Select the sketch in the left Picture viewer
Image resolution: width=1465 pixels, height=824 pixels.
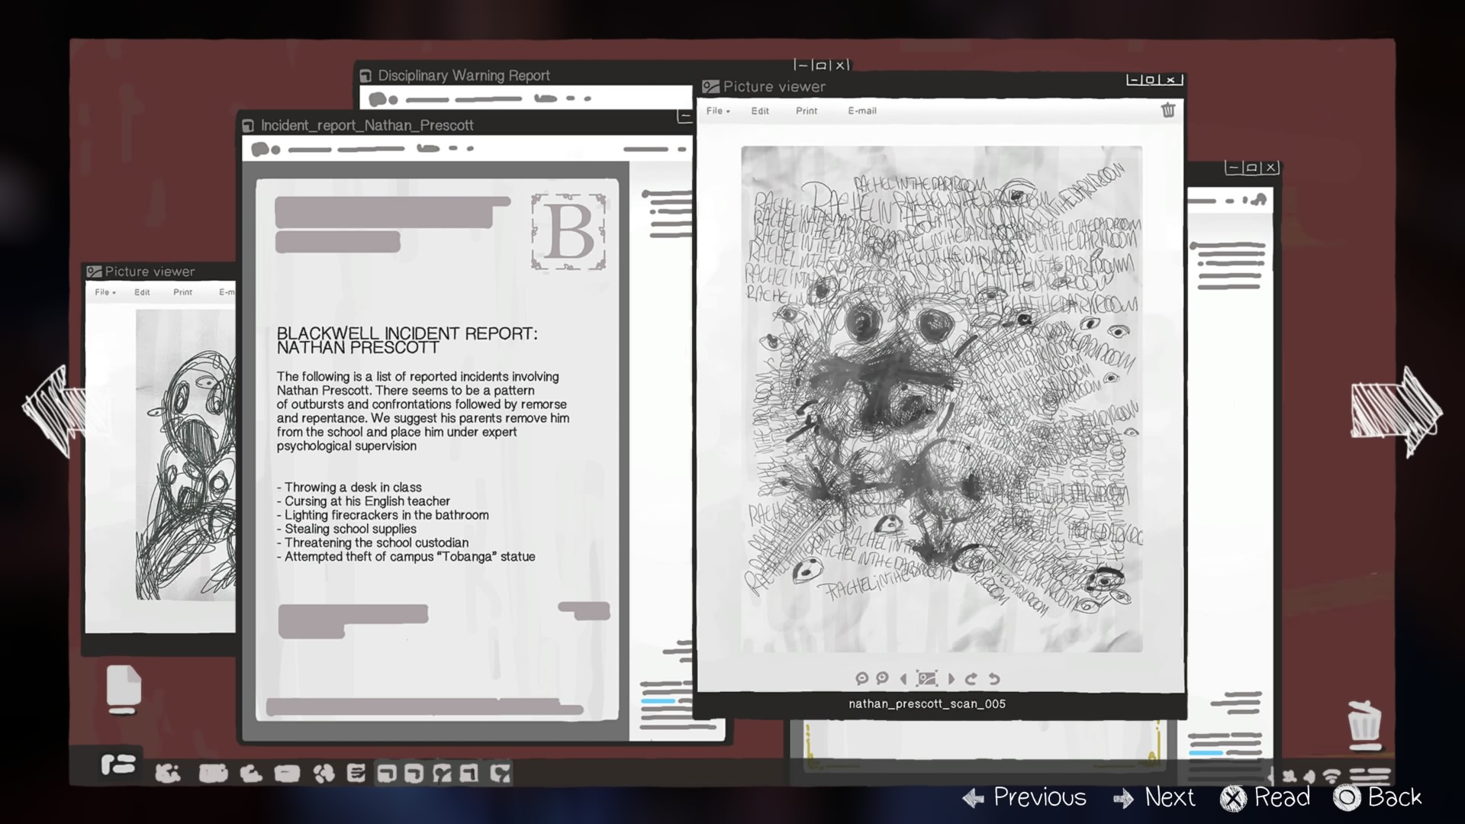[x=185, y=454]
